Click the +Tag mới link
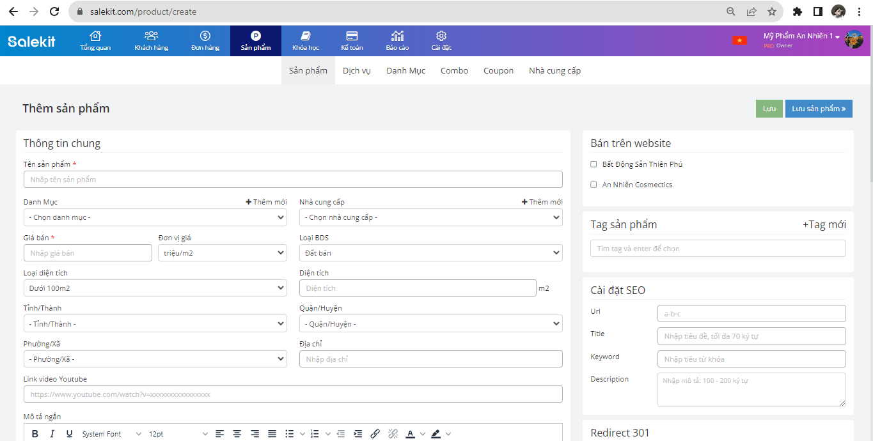The width and height of the screenshot is (873, 441). (824, 224)
